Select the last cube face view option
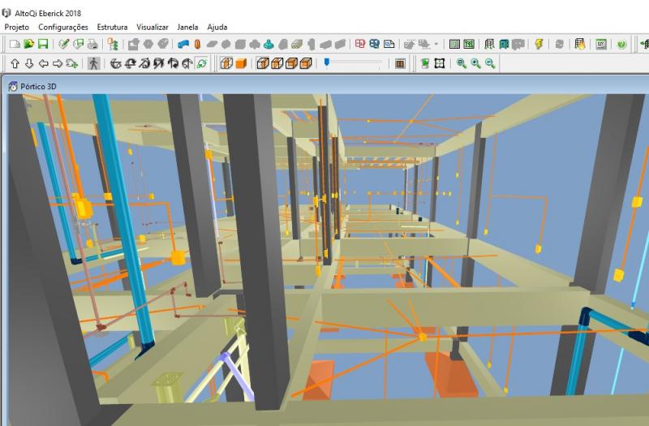 (x=306, y=64)
